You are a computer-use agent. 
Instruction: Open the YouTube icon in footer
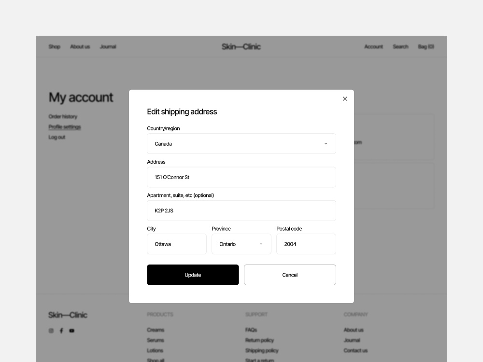pyautogui.click(x=72, y=331)
